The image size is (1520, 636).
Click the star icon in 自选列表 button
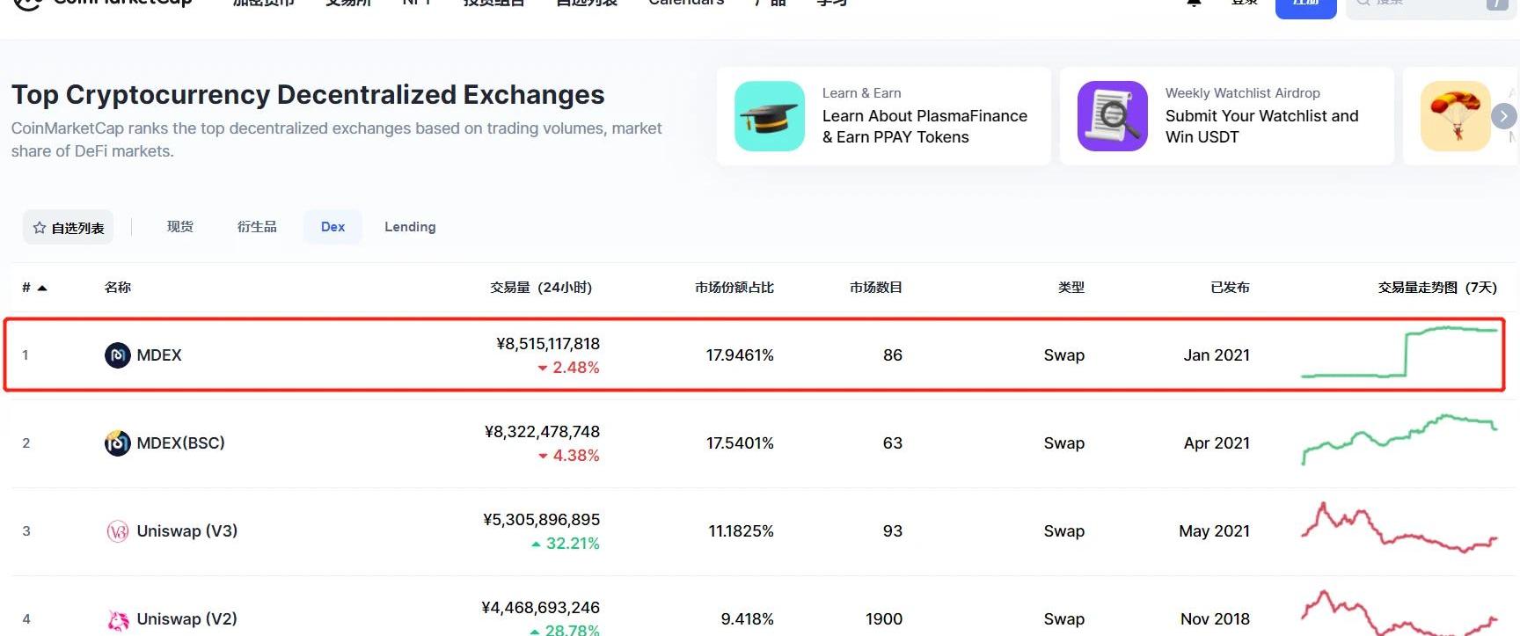pos(40,228)
